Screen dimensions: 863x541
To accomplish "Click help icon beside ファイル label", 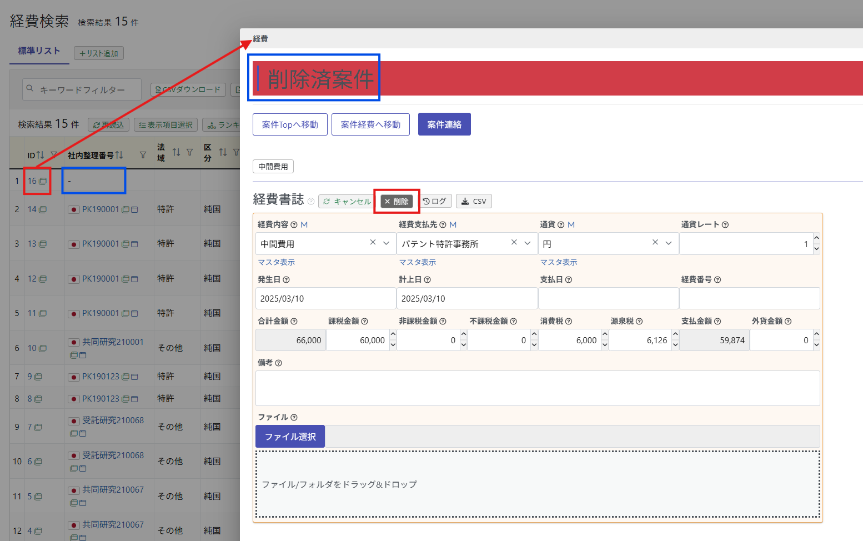I will point(294,418).
